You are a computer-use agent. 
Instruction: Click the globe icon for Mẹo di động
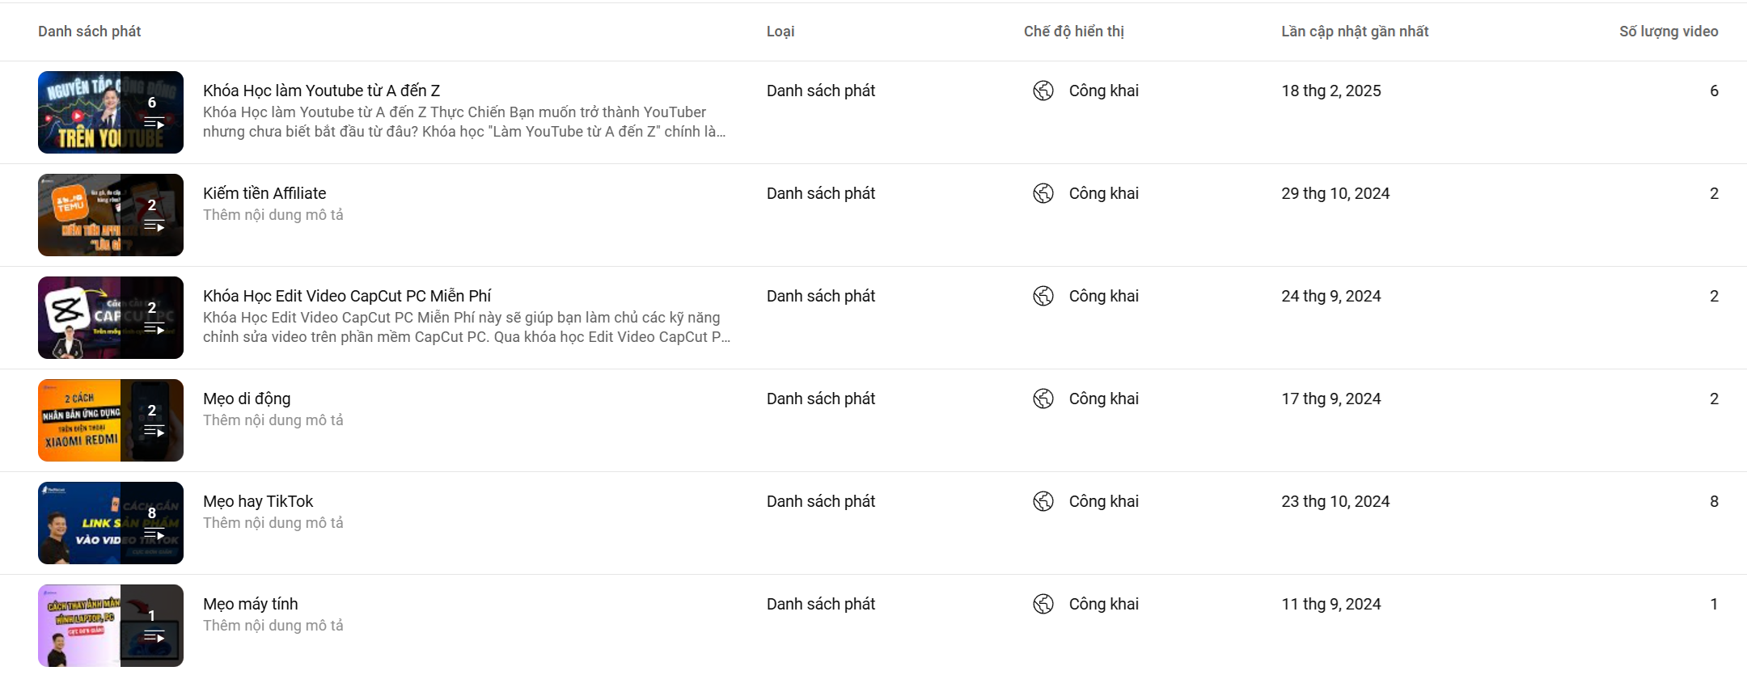[x=1043, y=399]
